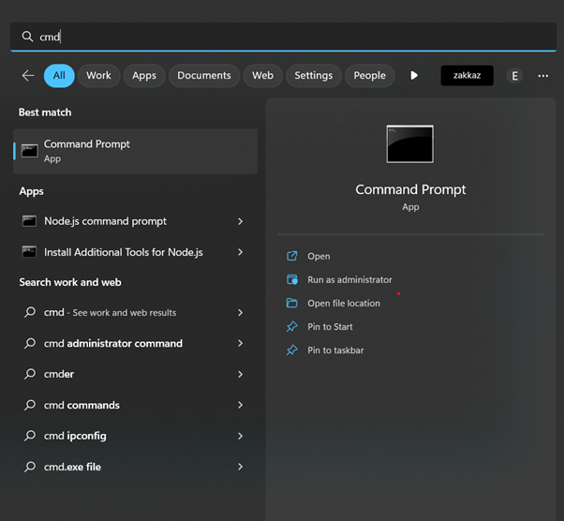564x521 pixels.
Task: Click the Pin to Start pin icon
Action: 291,326
